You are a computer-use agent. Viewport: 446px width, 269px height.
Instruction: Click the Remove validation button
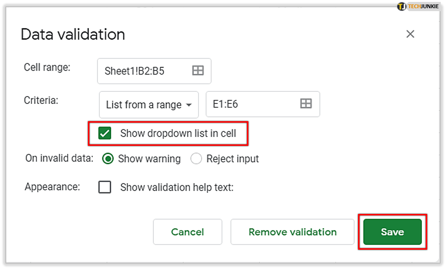292,232
